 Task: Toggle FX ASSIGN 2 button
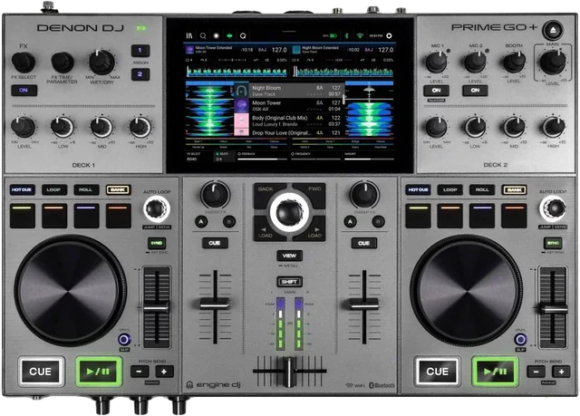pos(140,74)
